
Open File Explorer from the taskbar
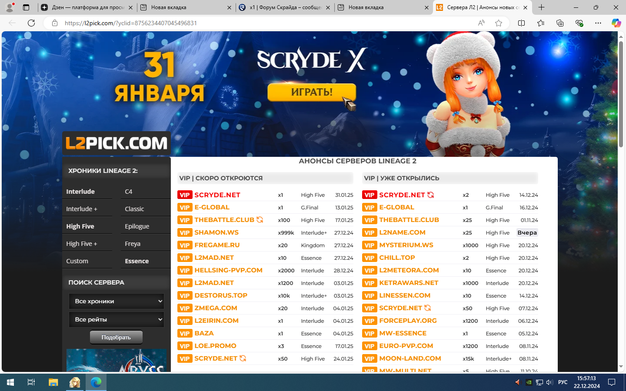tap(53, 382)
